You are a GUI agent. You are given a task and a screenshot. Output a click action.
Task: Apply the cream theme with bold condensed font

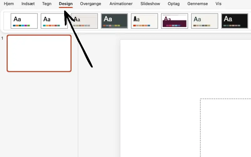(145, 21)
